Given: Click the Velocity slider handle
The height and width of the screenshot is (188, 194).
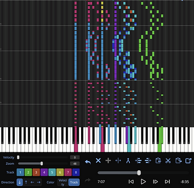Looking at the screenshot, I should pos(18,157).
